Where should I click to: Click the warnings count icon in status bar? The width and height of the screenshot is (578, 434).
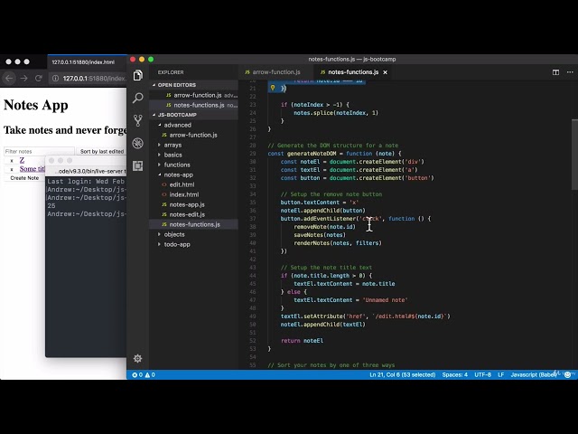tap(150, 375)
